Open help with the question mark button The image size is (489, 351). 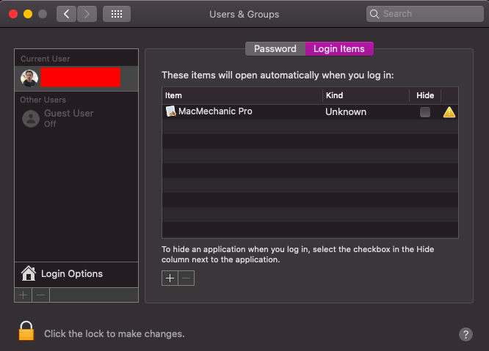(x=466, y=334)
